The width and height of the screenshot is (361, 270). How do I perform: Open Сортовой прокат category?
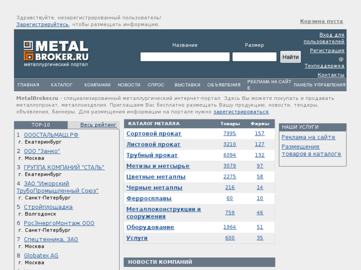tap(154, 133)
